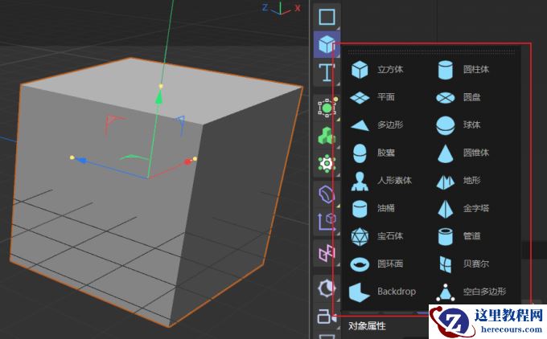Click the null object square icon in toolbar
547x339 pixels.
tap(327, 16)
